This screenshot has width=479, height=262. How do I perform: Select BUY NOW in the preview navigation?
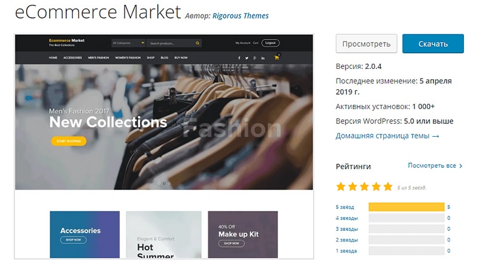point(181,58)
